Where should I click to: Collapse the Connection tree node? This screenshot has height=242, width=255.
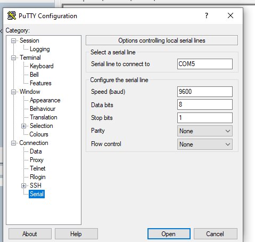(x=13, y=143)
